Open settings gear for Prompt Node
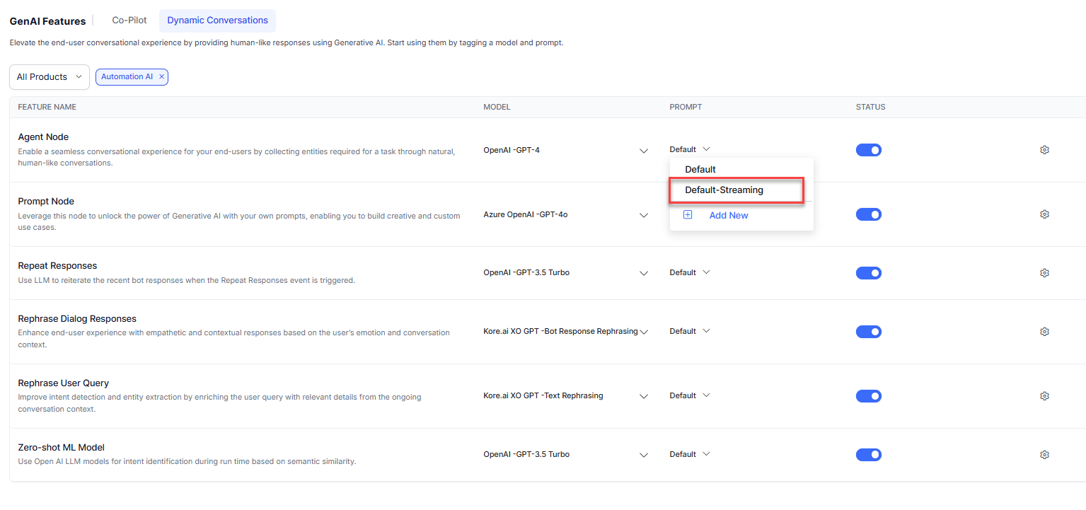Image resolution: width=1086 pixels, height=510 pixels. tap(1044, 214)
